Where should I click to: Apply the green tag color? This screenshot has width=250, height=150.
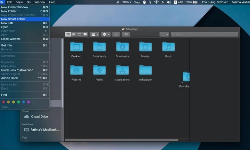19,102
